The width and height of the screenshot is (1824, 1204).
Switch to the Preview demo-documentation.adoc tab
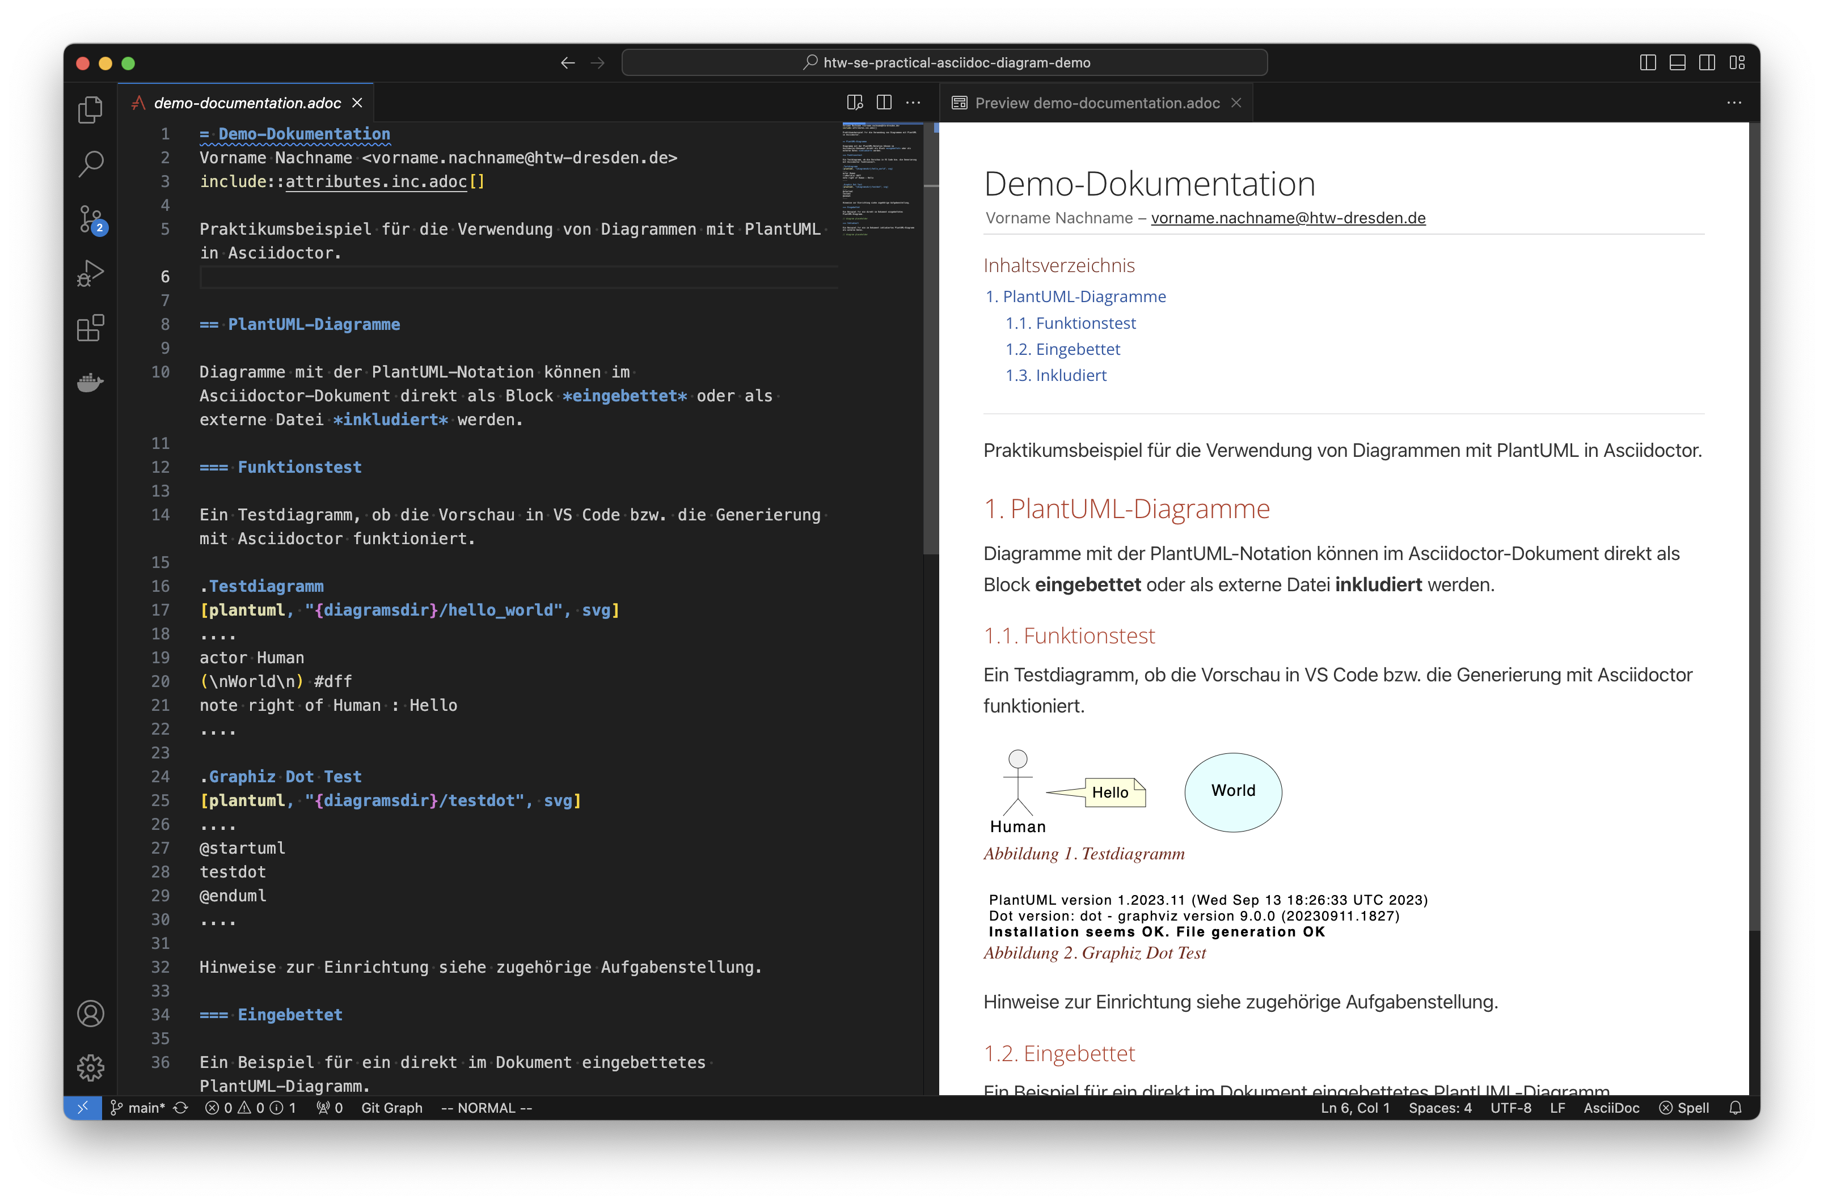1096,103
